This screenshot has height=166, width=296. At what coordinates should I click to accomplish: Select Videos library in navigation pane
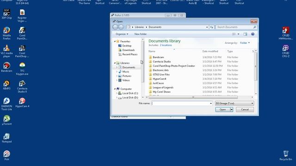[x=126, y=80]
